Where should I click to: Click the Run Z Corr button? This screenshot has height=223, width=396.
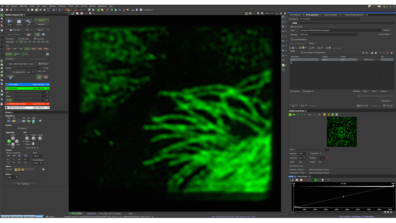[362, 106]
